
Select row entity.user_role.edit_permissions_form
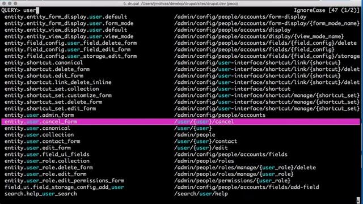coord(180,181)
